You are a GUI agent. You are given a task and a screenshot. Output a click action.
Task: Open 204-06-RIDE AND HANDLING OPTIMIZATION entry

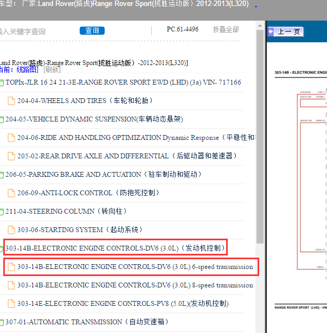[x=136, y=137]
